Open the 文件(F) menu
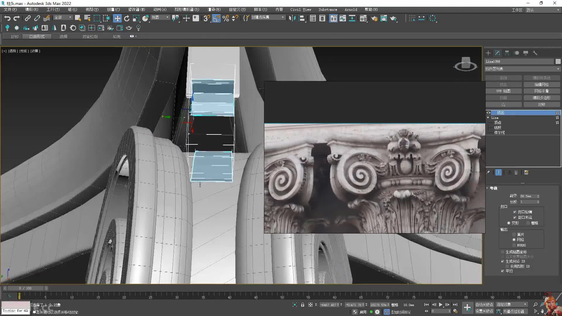This screenshot has width=562, height=316. tap(10, 10)
